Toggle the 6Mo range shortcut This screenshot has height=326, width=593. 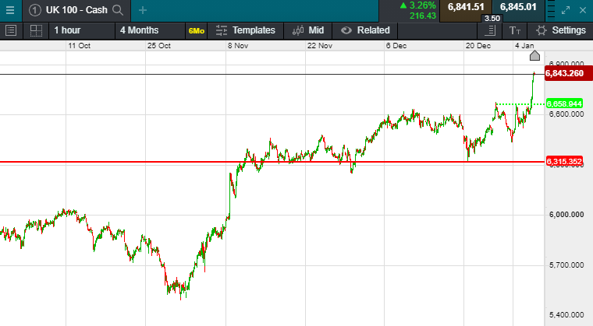pyautogui.click(x=196, y=31)
